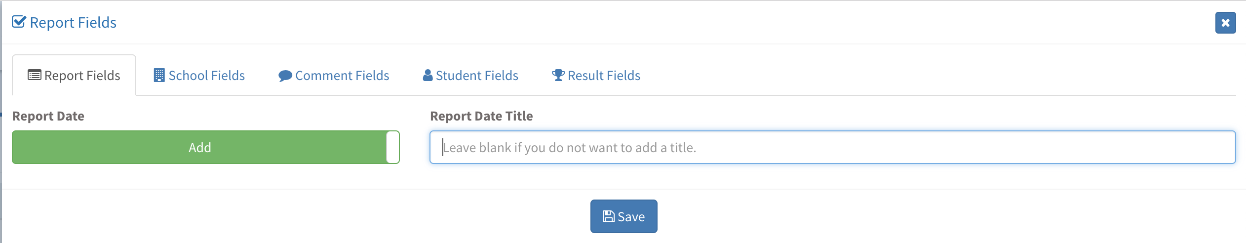Go to the Result Fields tab
Screen dimensions: 1246x243
604,76
